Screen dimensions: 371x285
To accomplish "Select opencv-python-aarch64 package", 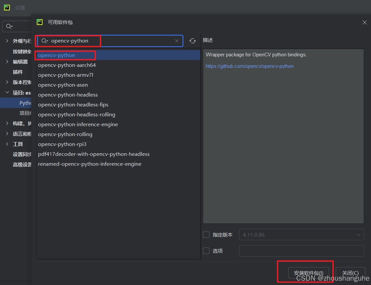I will (x=118, y=65).
